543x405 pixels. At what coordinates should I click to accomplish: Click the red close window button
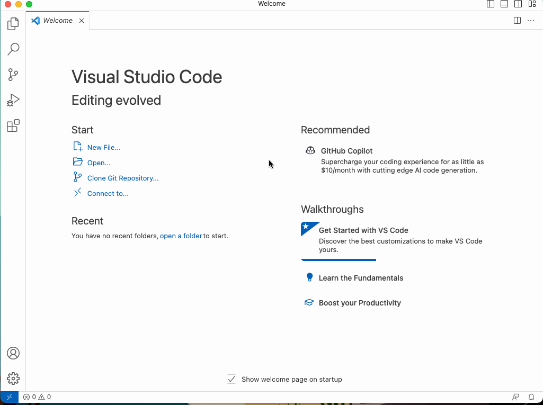click(7, 4)
